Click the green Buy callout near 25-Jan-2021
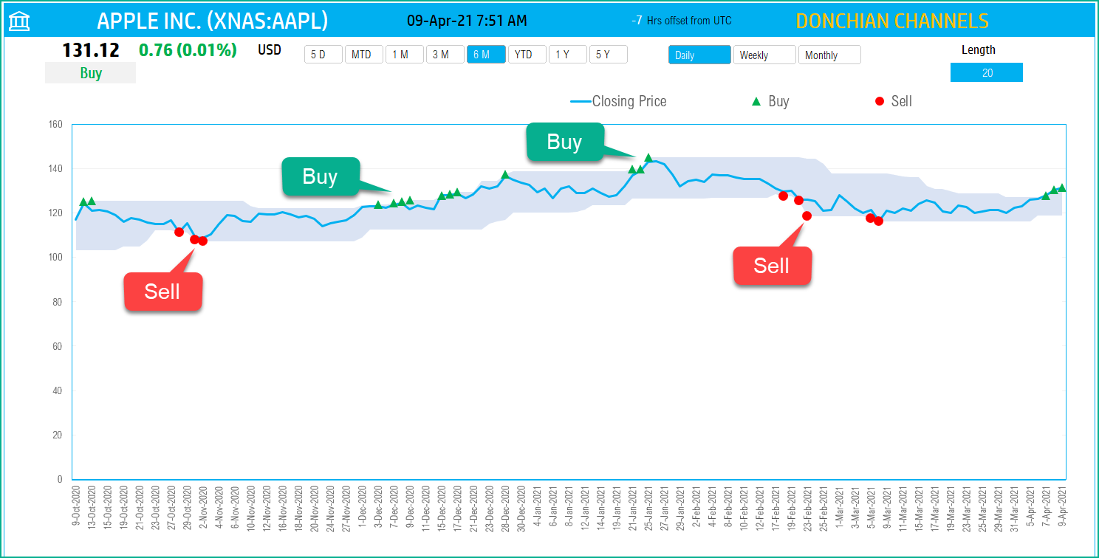The height and width of the screenshot is (558, 1099). pos(564,142)
